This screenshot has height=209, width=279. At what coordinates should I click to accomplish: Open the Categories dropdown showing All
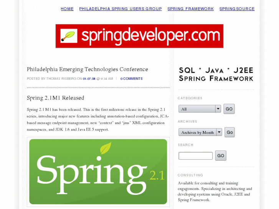(x=200, y=109)
